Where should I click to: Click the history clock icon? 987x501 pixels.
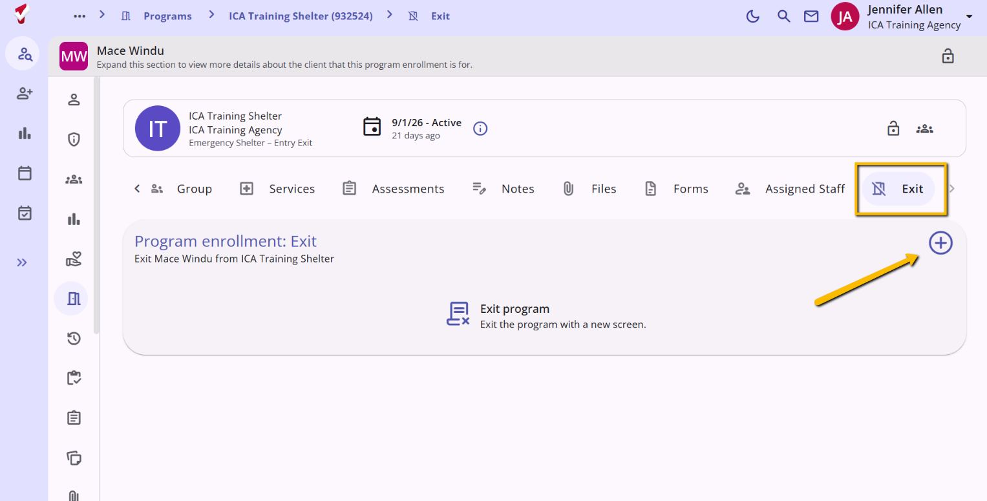point(74,338)
